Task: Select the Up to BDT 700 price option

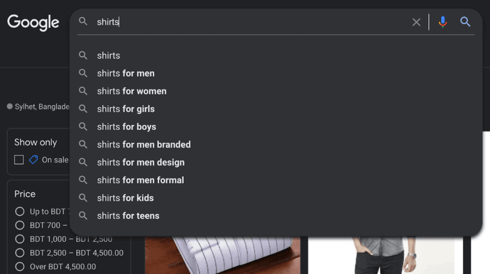Action: tap(20, 211)
